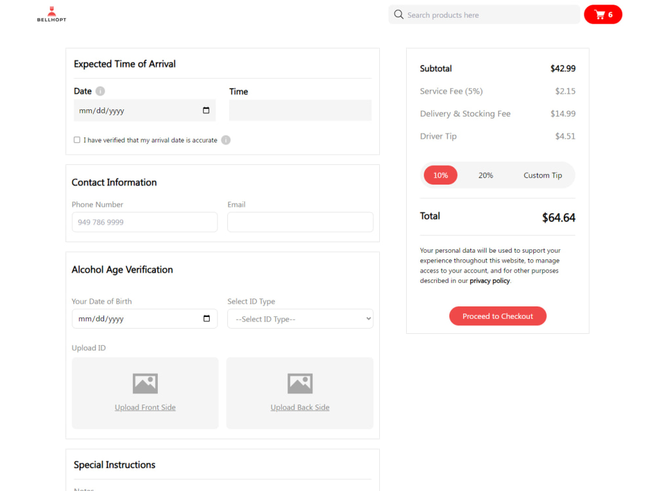Expand the Time field picker

pyautogui.click(x=300, y=110)
